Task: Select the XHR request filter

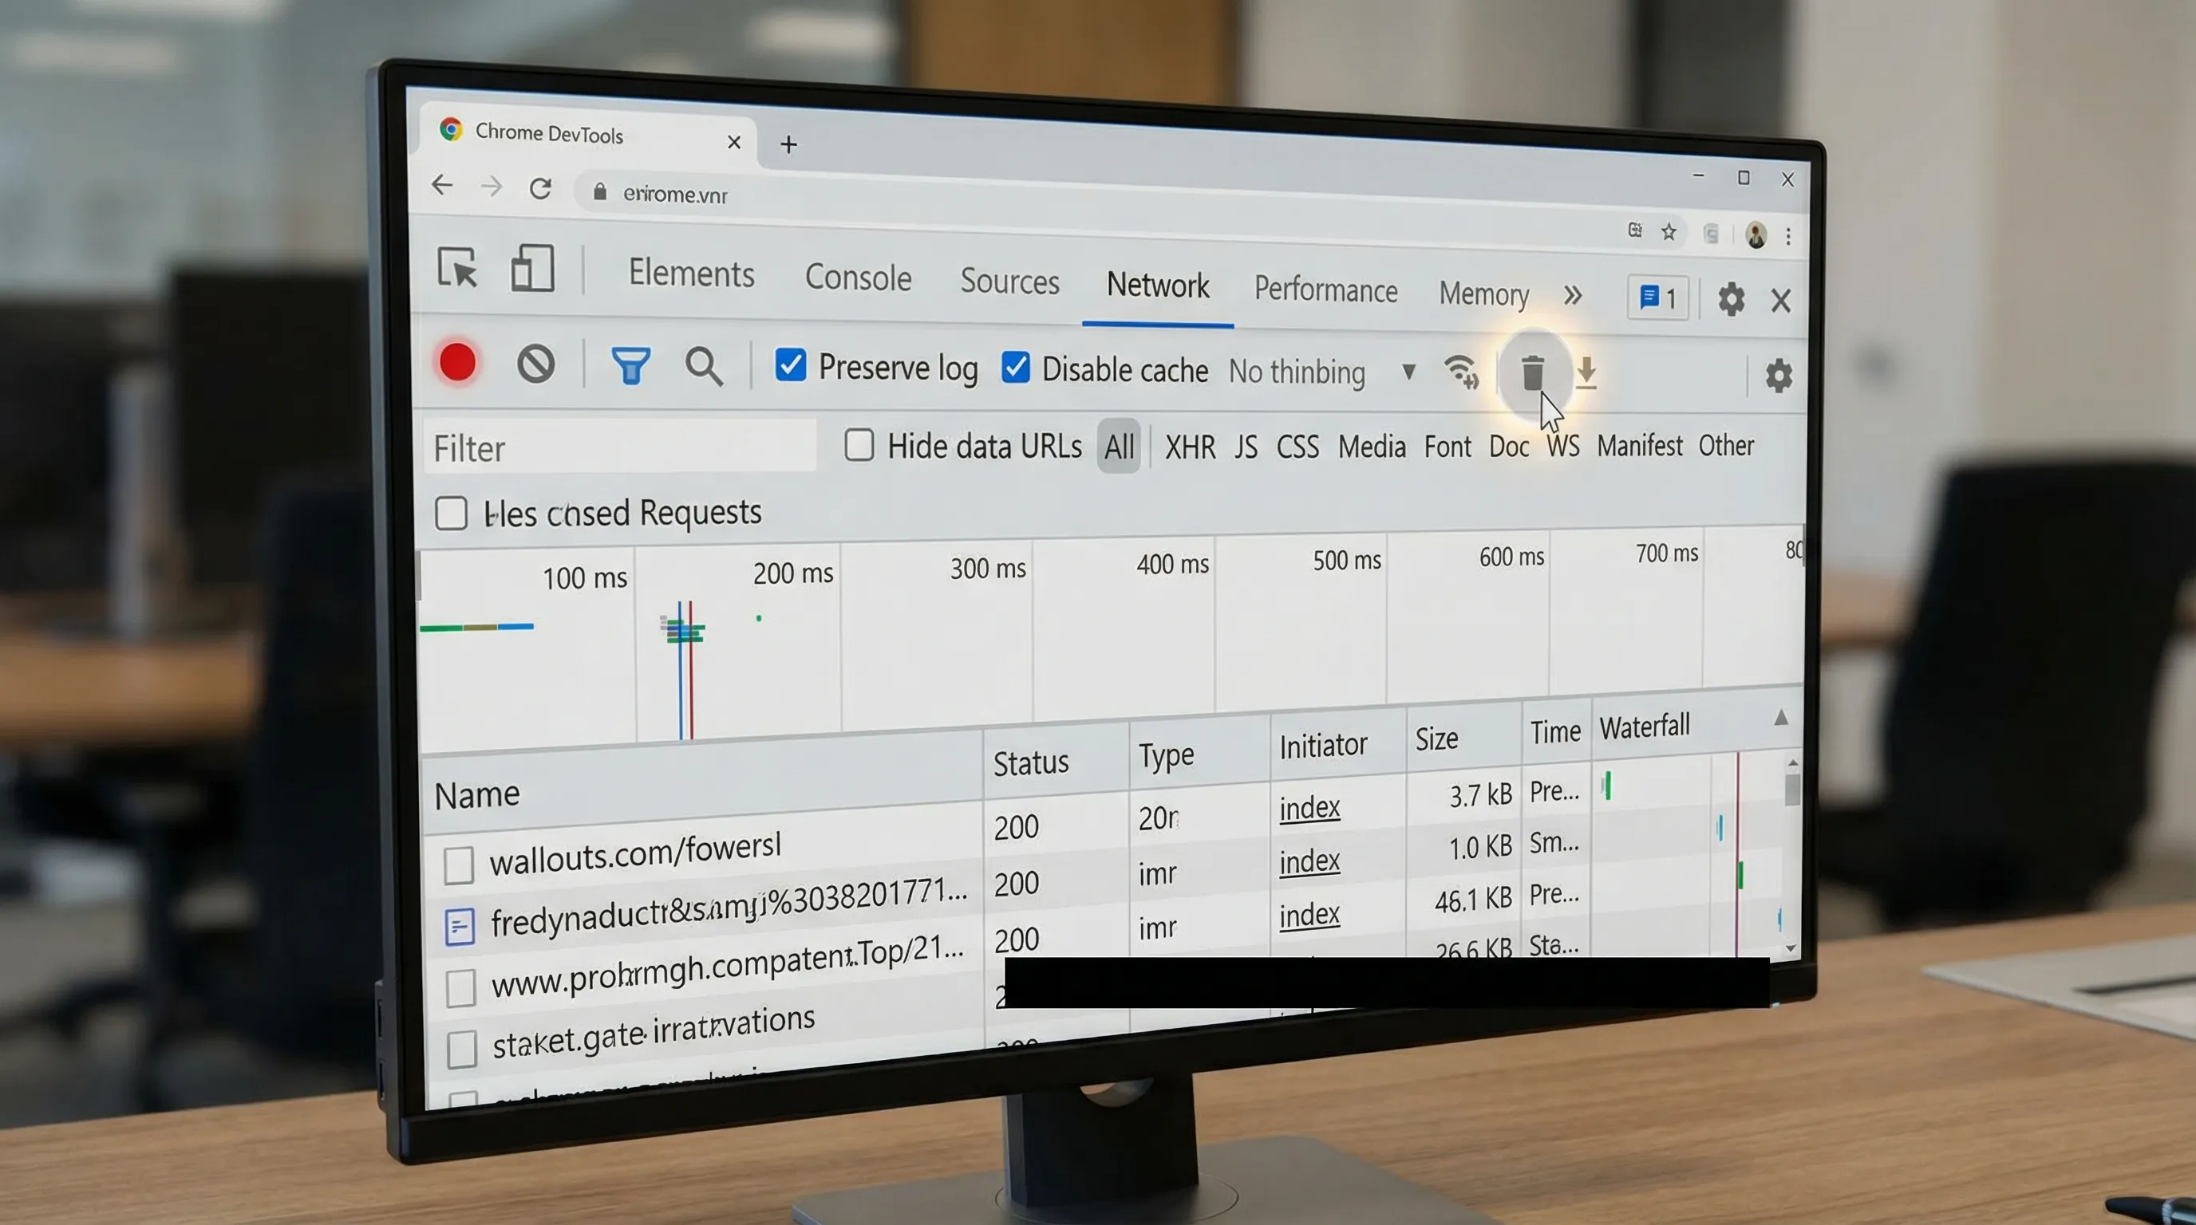Action: point(1190,447)
